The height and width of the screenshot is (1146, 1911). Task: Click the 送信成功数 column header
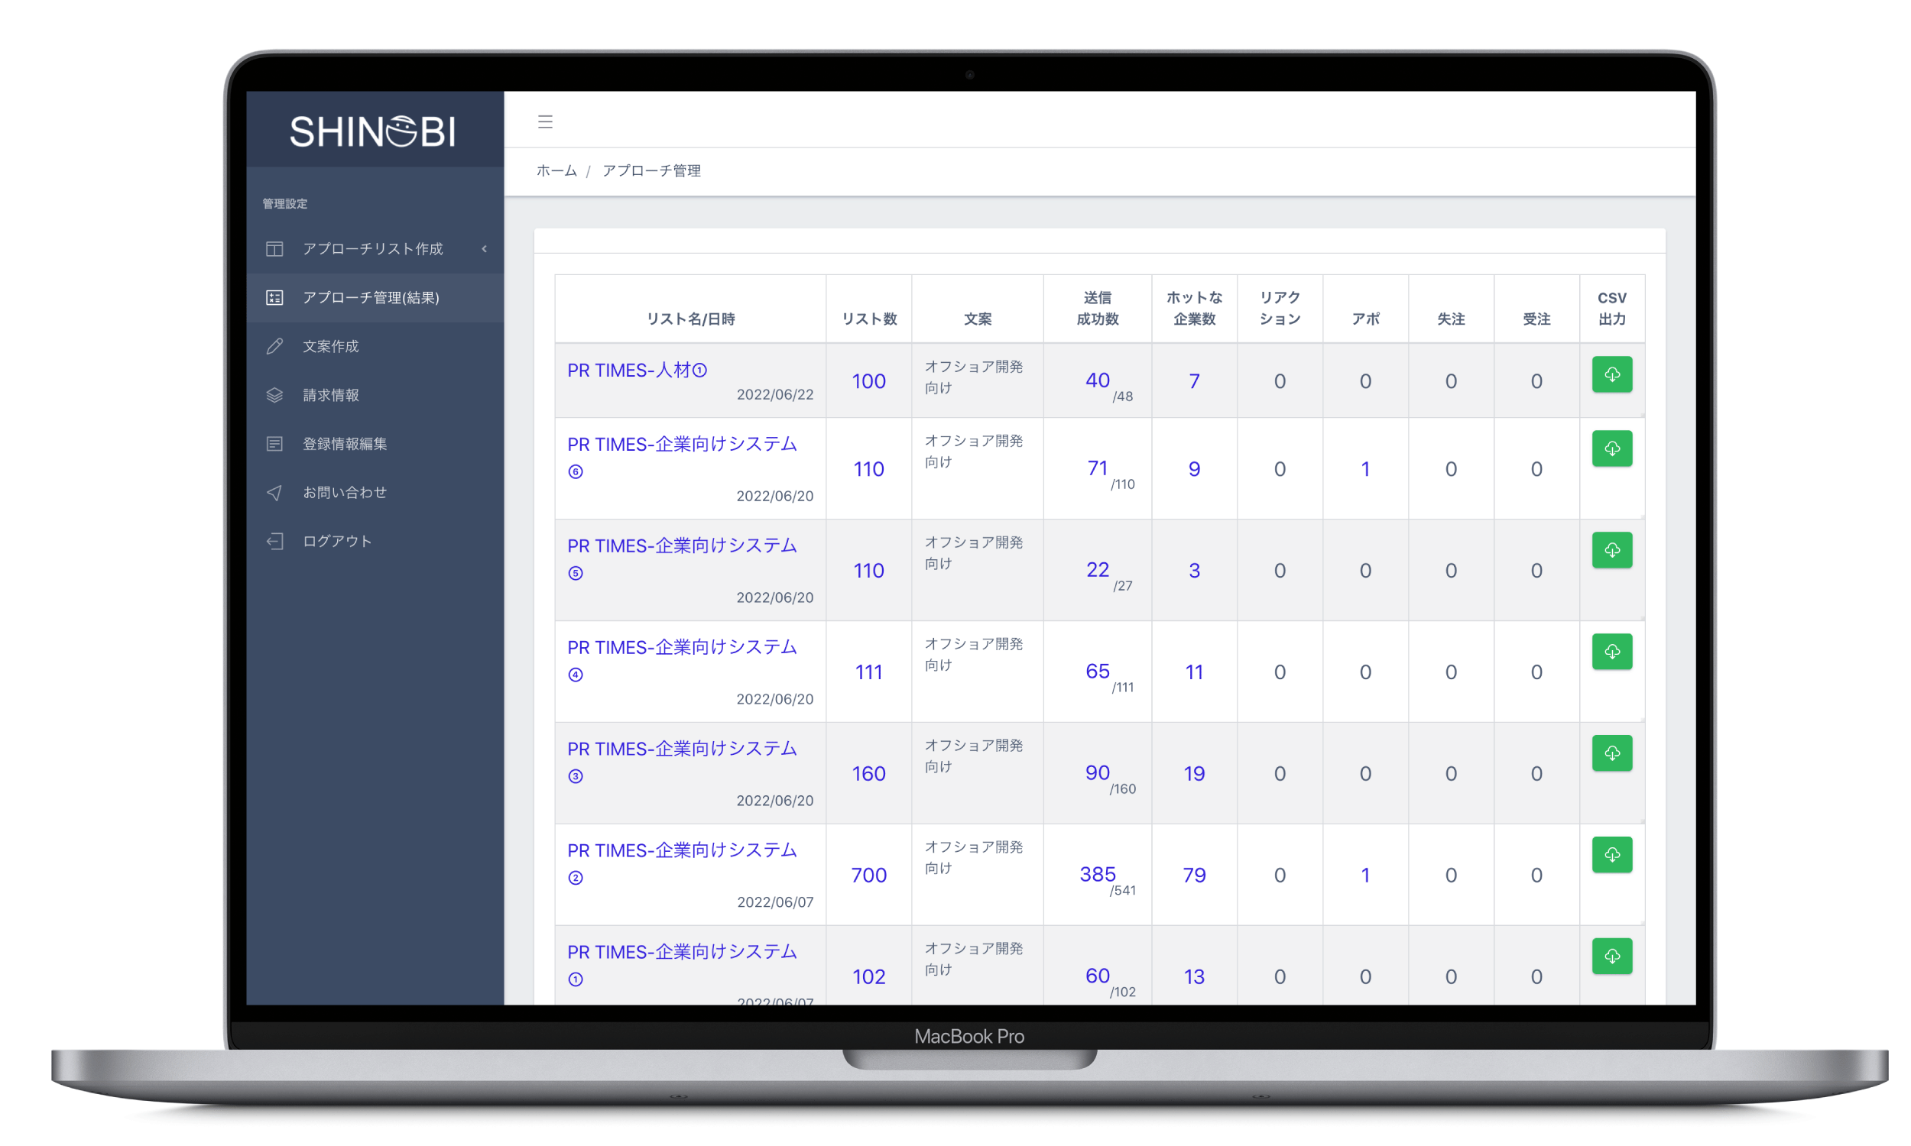click(x=1097, y=308)
